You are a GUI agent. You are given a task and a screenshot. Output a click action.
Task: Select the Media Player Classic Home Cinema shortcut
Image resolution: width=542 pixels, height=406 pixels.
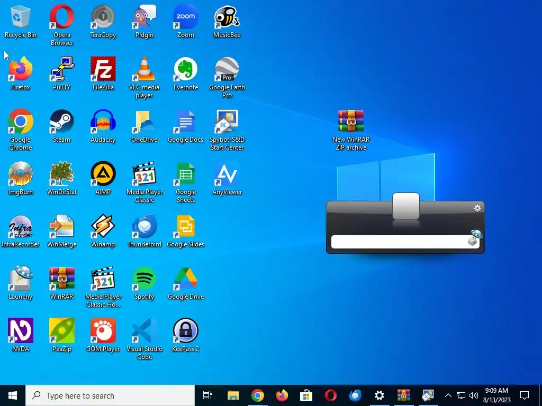[x=103, y=287]
